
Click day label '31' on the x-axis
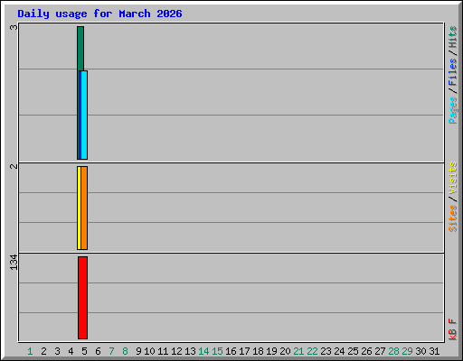pos(434,351)
